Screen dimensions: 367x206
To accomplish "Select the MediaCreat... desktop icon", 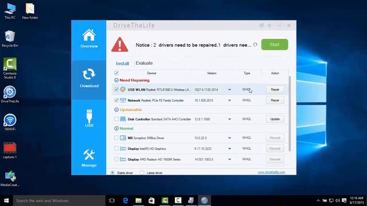I will click(10, 179).
